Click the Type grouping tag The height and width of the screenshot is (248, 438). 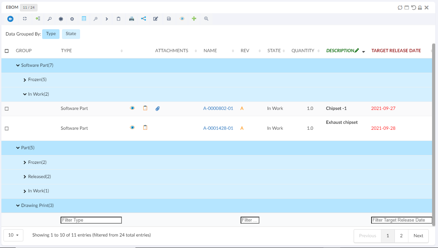coord(51,34)
